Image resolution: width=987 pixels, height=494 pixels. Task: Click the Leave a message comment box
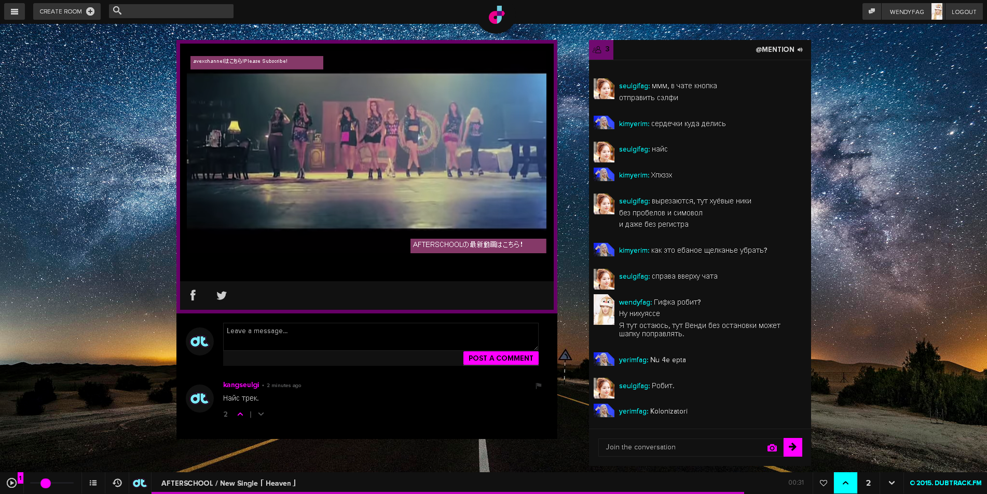(x=380, y=337)
